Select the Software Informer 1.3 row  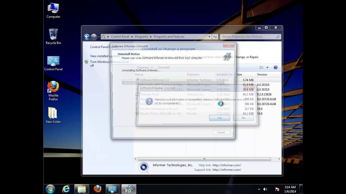pyautogui.click(x=208, y=80)
